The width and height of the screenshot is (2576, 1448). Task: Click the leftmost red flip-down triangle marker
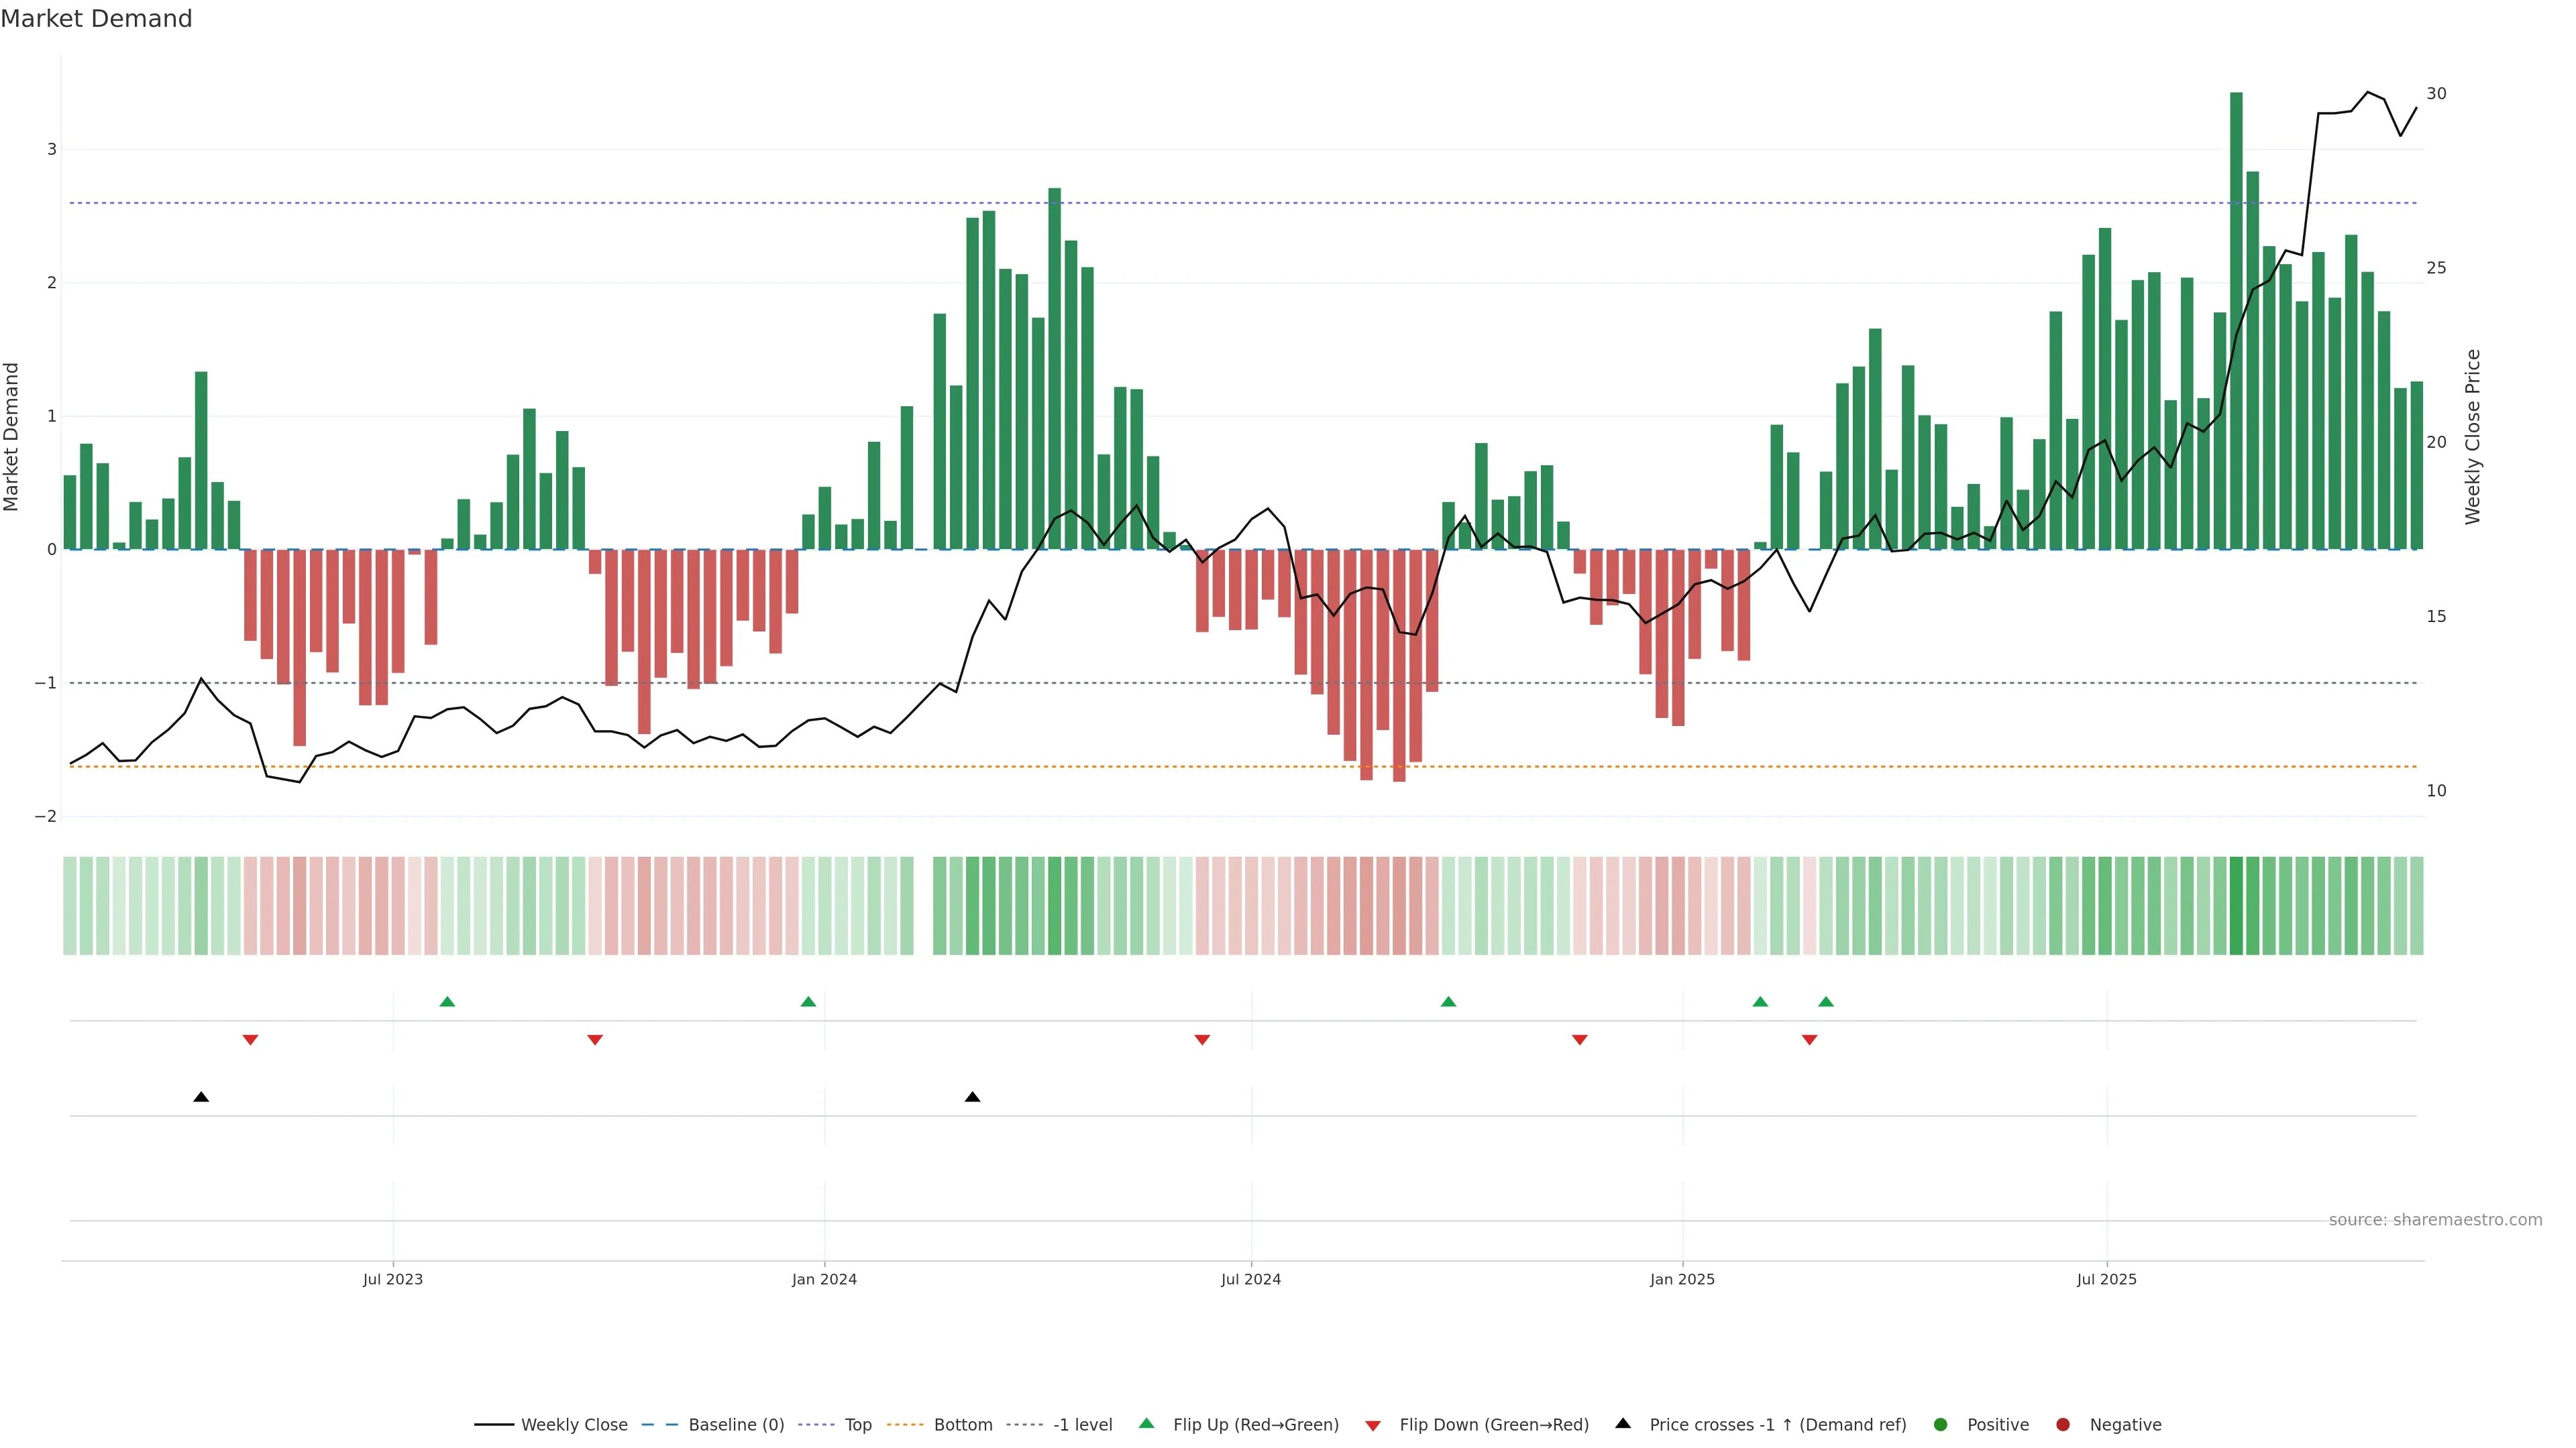pos(250,1040)
